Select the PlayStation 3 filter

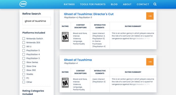(24, 58)
